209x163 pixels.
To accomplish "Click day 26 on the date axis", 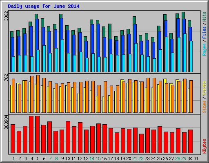I will tap(165, 159).
